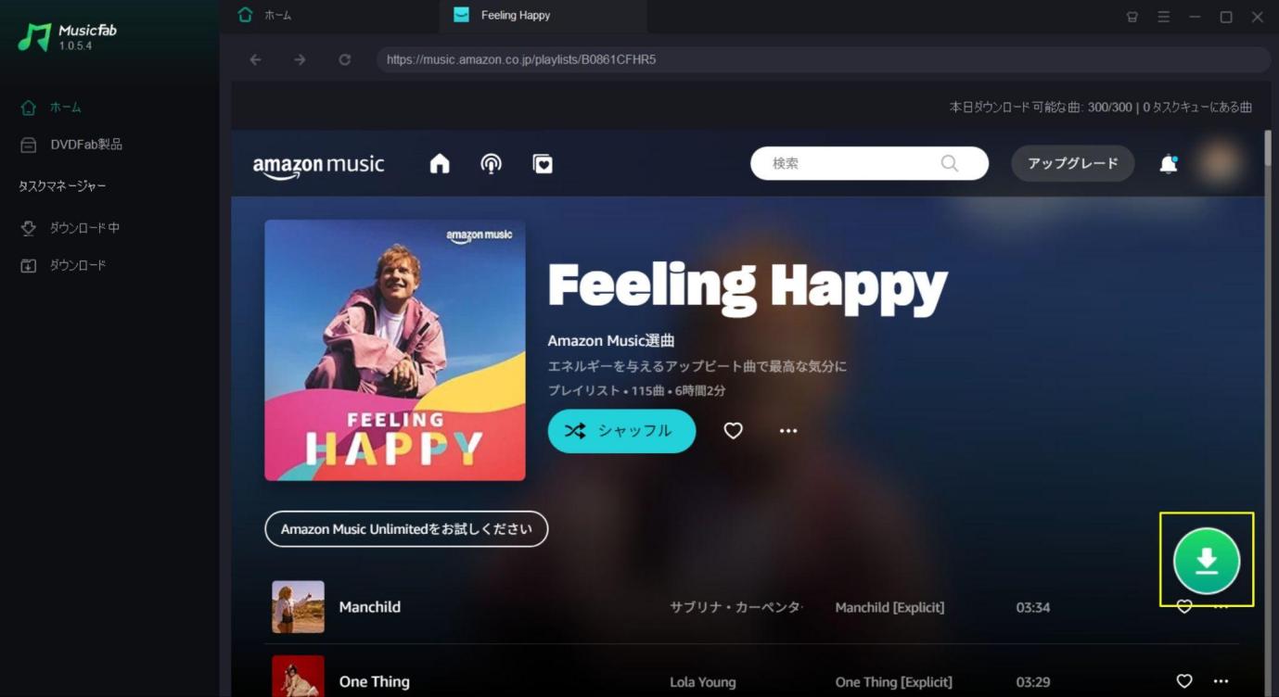The width and height of the screenshot is (1279, 697).
Task: Click the One Thing song title
Action: 375,681
